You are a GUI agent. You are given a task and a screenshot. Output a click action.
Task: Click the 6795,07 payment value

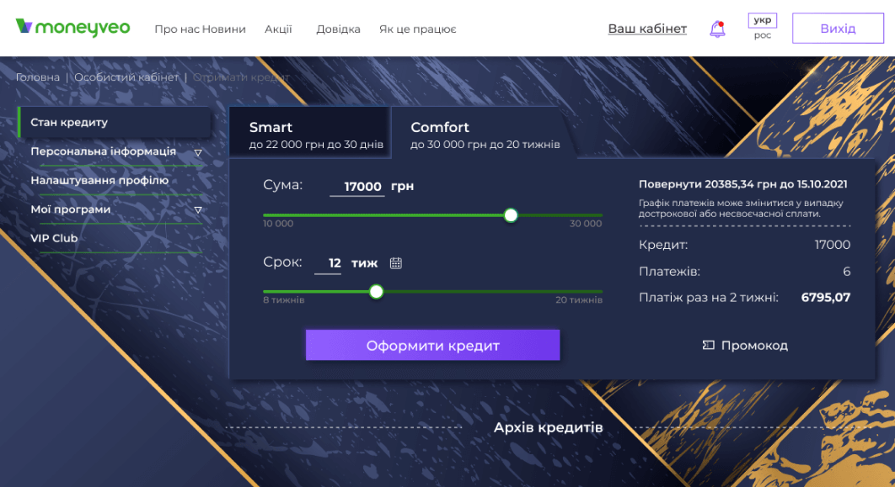coord(825,297)
